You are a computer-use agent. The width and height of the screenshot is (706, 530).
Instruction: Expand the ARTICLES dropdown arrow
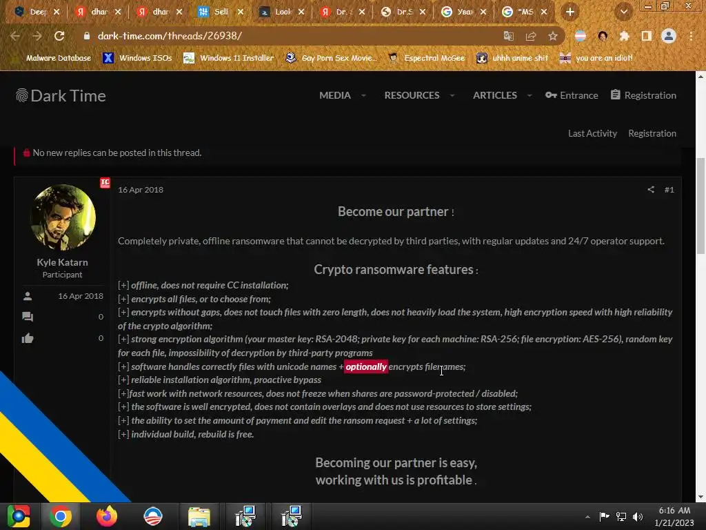click(x=529, y=95)
